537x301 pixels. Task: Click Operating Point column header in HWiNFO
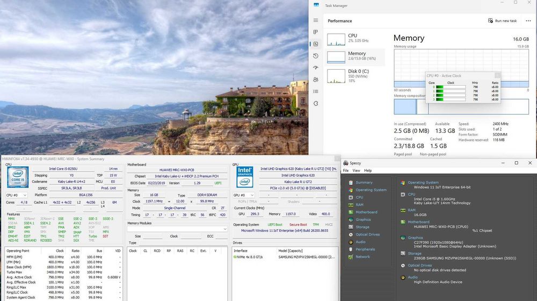(x=18, y=251)
